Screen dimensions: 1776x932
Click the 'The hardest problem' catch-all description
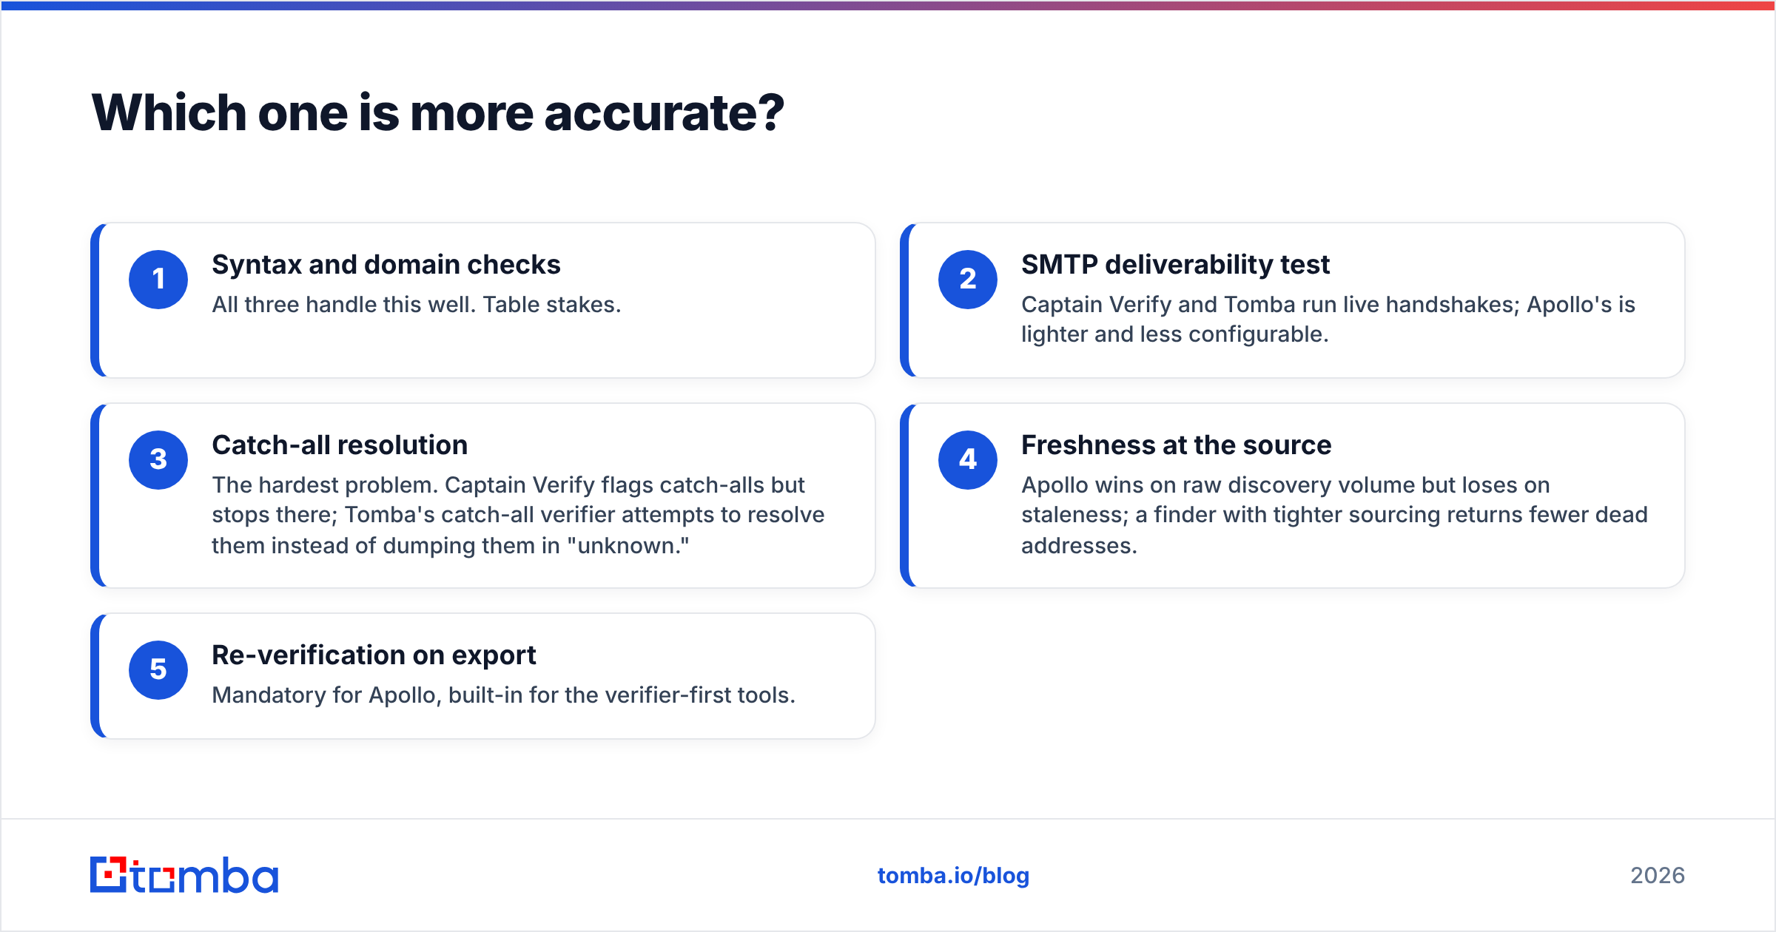coord(518,516)
